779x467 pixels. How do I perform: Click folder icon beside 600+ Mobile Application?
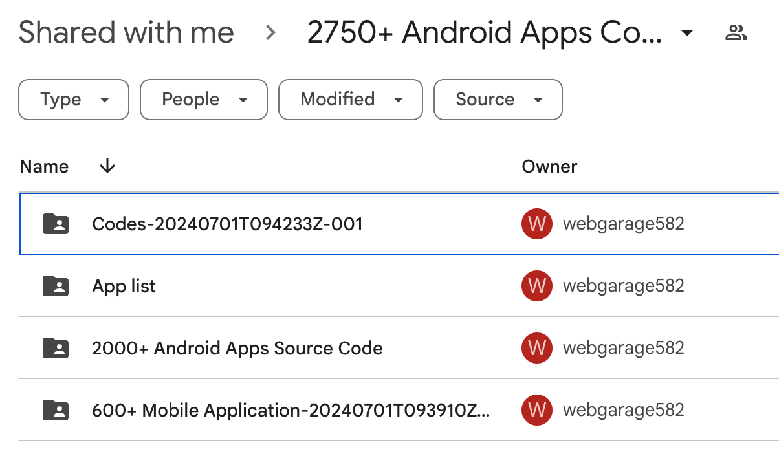(x=56, y=410)
